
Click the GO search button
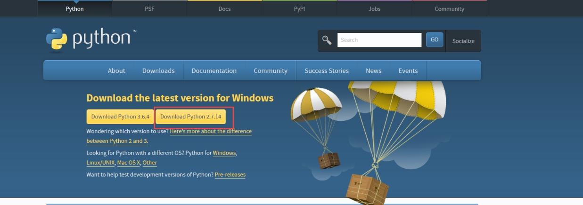pyautogui.click(x=435, y=40)
